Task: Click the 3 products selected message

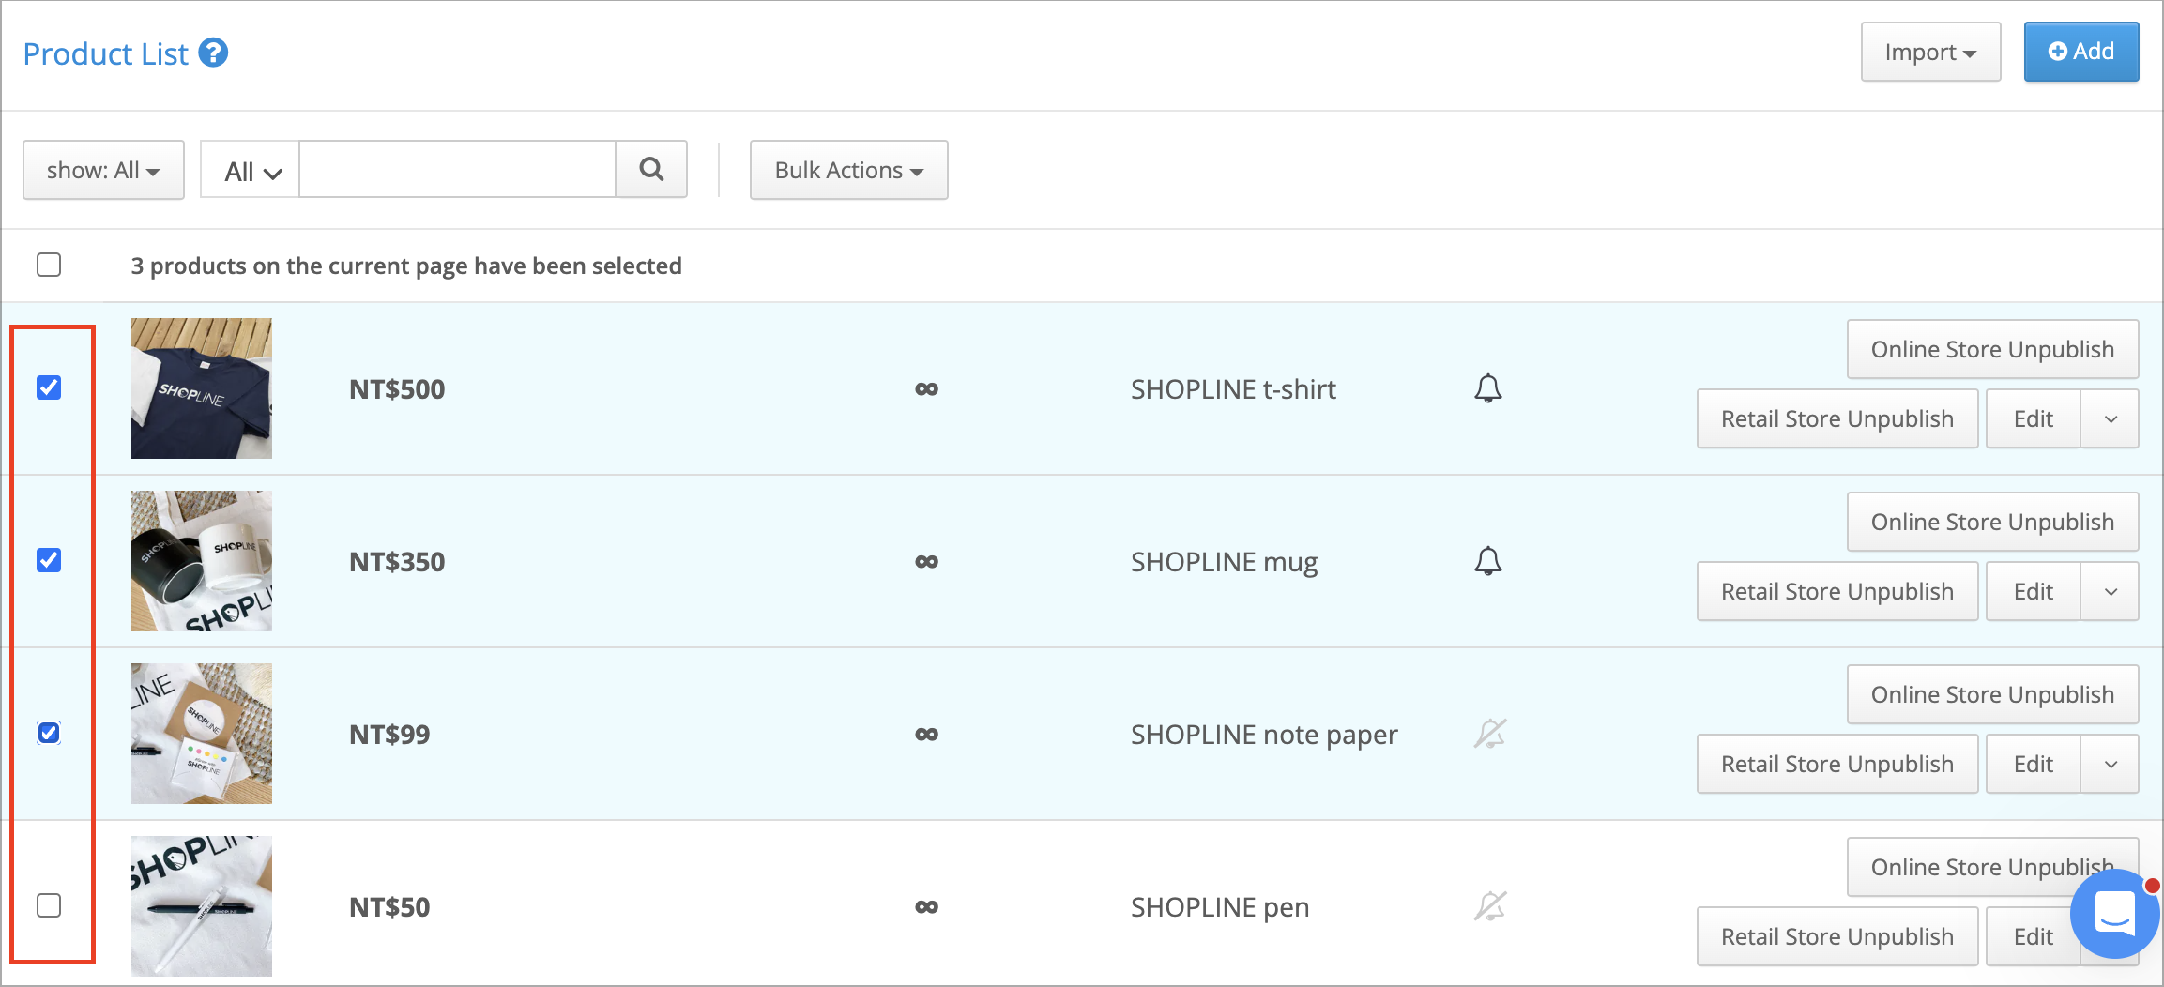Action: tap(406, 266)
